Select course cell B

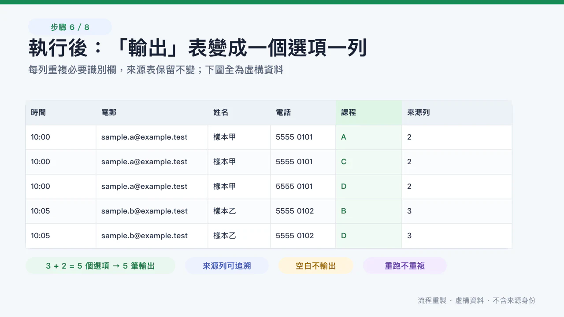[369, 211]
